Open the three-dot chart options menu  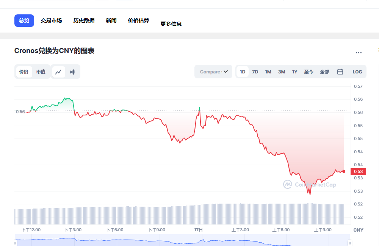359,53
